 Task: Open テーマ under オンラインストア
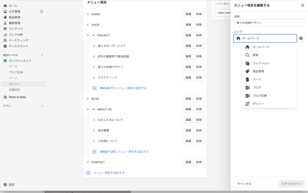point(13,67)
